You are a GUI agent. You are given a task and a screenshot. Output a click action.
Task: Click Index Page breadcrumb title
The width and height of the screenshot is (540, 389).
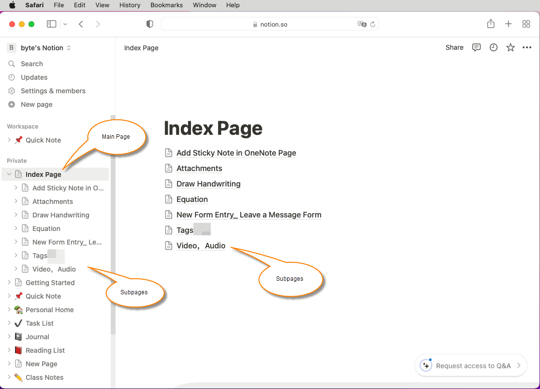coord(141,48)
